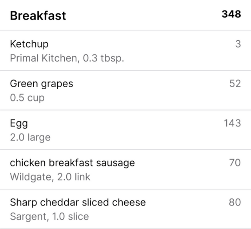Select the 2.0 large serving text
The image size is (251, 229).
(x=30, y=137)
